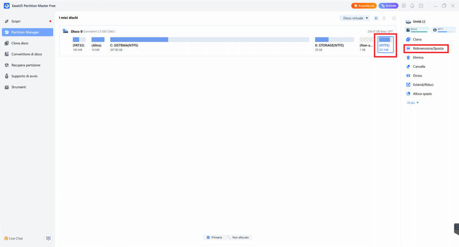Expand the Di più options
459x247 pixels.
[x=413, y=103]
